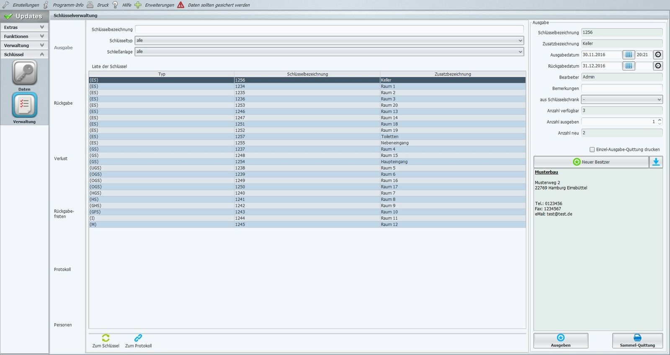Screen dimensions: 670x355
Task: Select key row 1241 Raum 8
Action: (307, 199)
